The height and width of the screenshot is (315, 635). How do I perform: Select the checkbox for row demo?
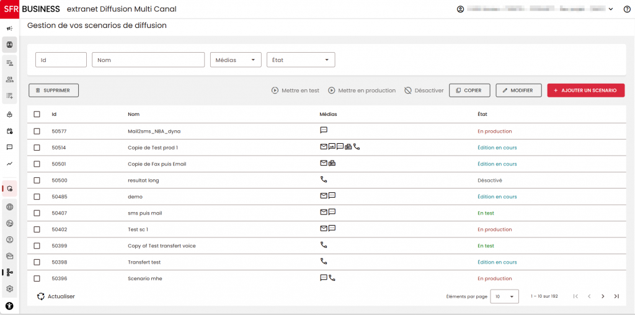click(37, 197)
